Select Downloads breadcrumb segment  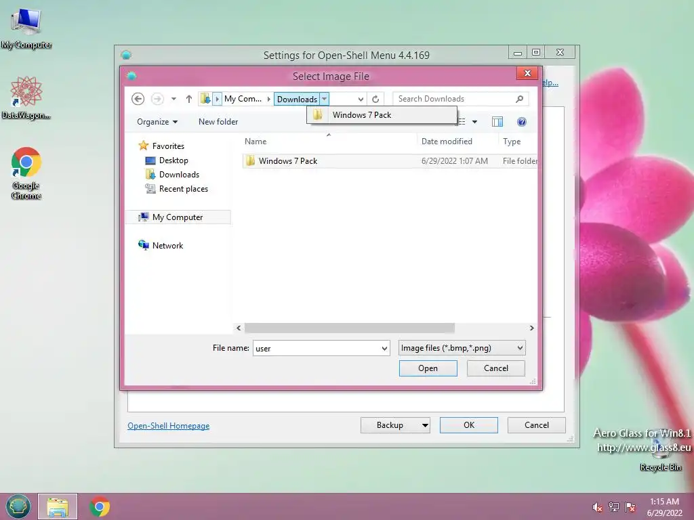coord(297,99)
